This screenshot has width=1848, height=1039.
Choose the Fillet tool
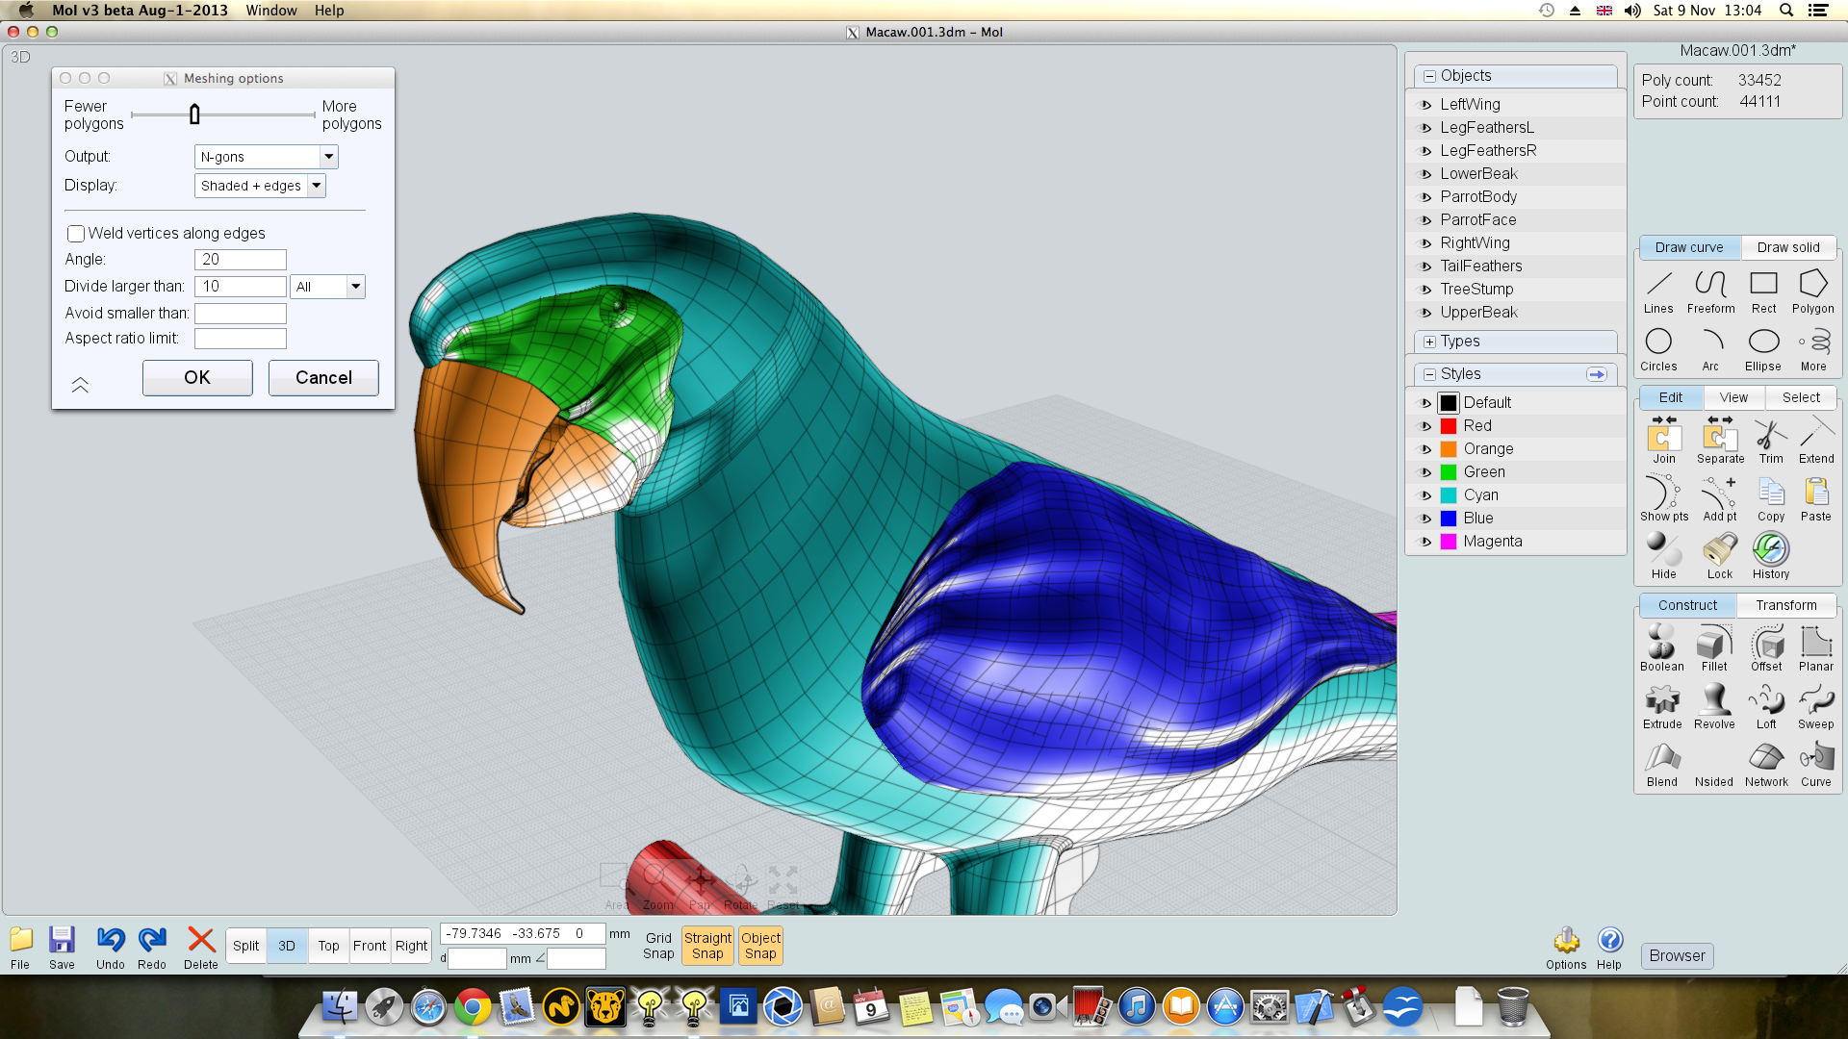pyautogui.click(x=1714, y=649)
